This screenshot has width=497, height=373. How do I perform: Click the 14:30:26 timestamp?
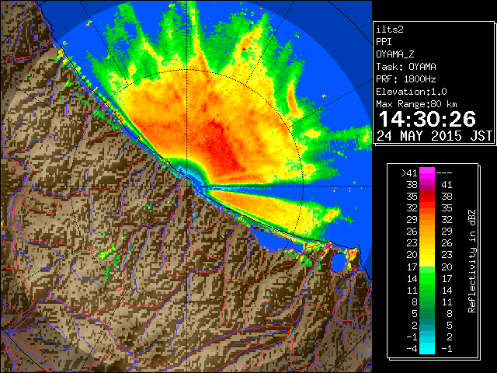(427, 119)
